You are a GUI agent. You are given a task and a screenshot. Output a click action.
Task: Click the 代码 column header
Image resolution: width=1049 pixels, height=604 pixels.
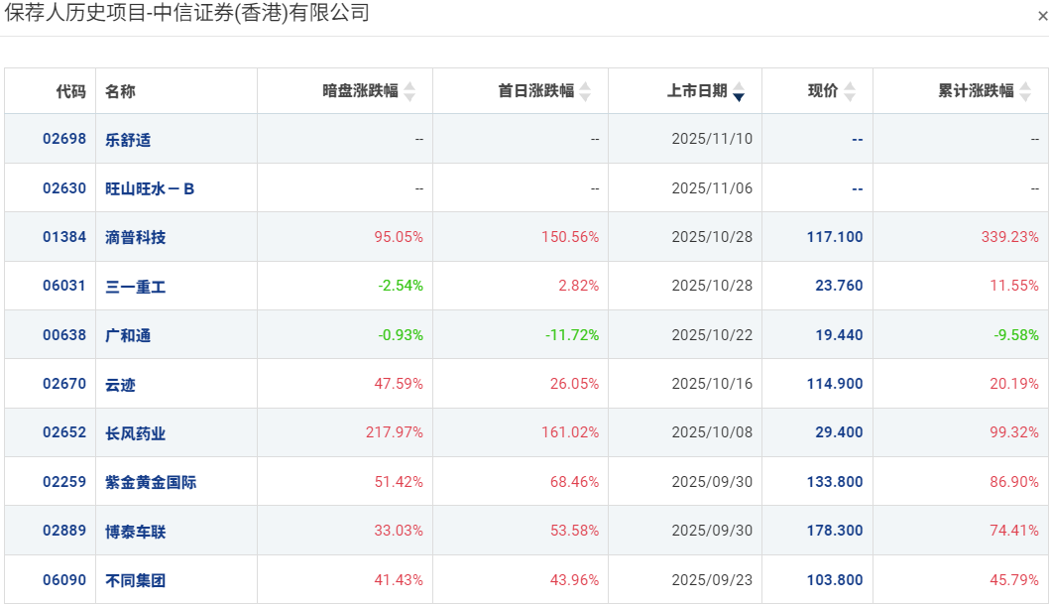[71, 91]
